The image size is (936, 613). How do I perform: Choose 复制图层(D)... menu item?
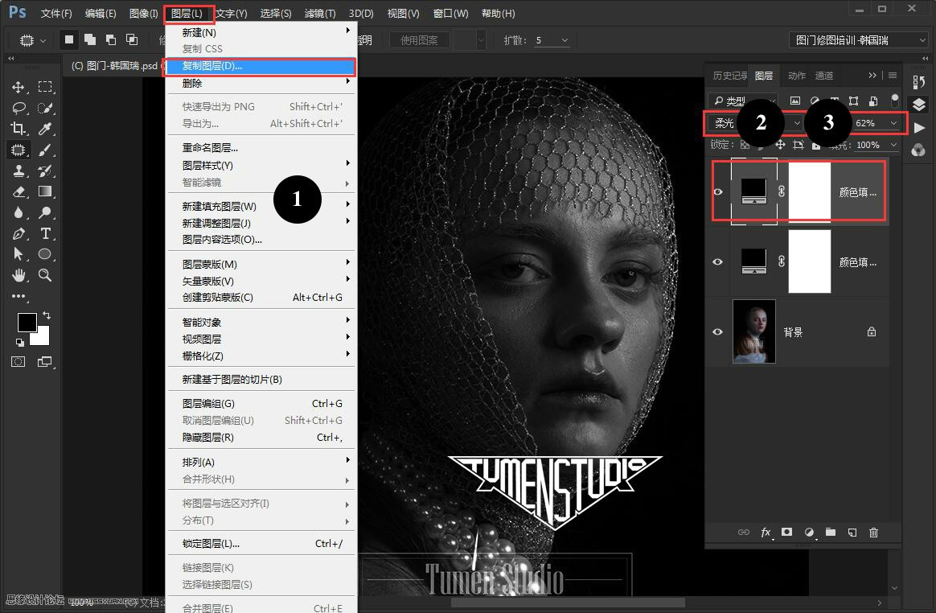(x=261, y=66)
